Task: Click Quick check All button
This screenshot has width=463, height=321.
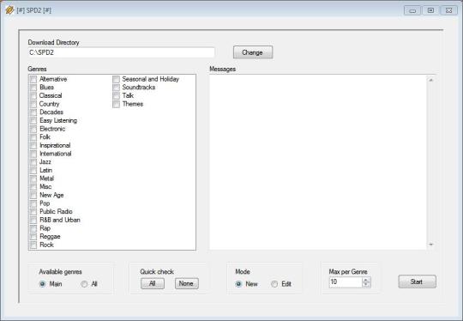Action: click(x=153, y=283)
